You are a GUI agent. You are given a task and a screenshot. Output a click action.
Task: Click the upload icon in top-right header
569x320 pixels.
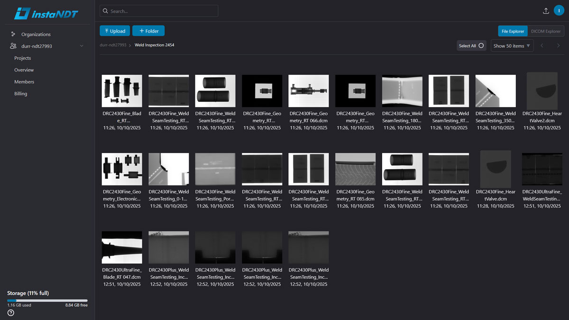coord(546,11)
